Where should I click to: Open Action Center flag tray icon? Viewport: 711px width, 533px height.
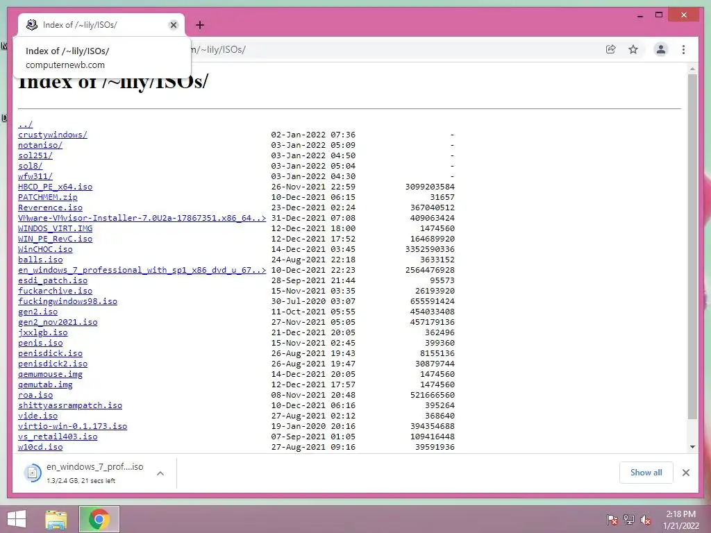pos(612,520)
